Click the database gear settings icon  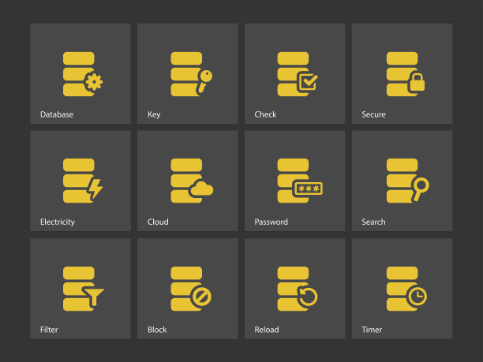coord(82,74)
